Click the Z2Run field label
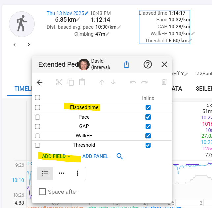Screen dimensions: 212x208 click(x=204, y=74)
